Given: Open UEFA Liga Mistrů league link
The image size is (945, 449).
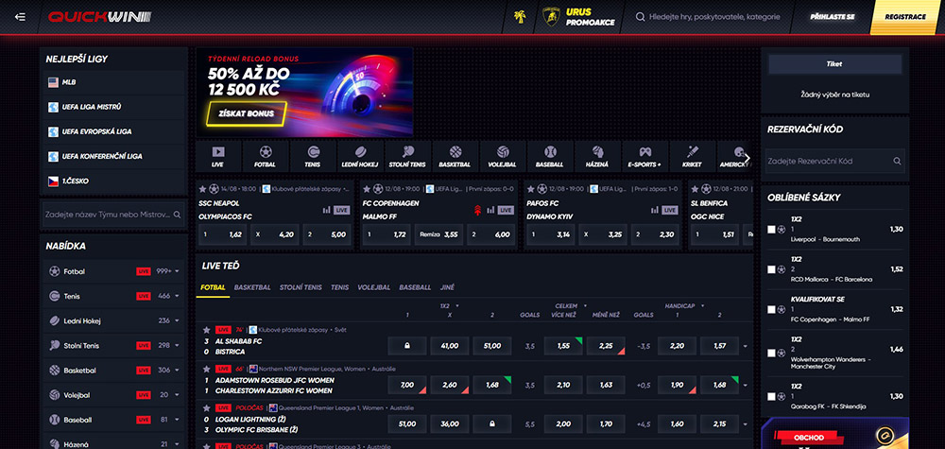Looking at the screenshot, I should tap(113, 107).
